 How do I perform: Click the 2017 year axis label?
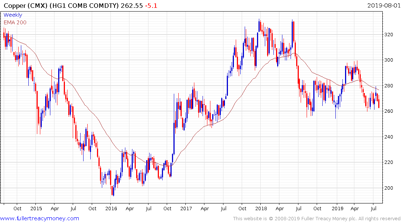[186, 208]
